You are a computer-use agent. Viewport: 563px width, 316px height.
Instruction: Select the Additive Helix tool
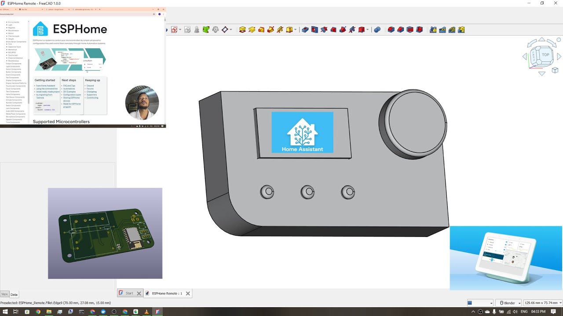[280, 30]
